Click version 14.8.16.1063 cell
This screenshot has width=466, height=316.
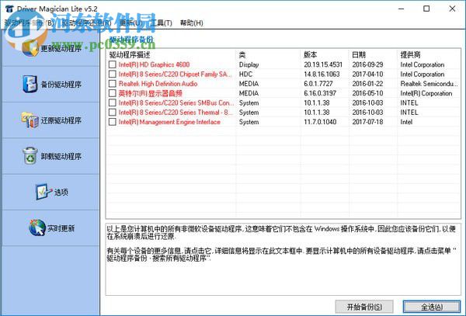(322, 74)
